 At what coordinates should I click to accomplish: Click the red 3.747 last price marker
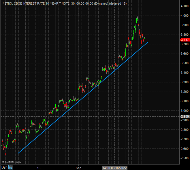coord(185,40)
